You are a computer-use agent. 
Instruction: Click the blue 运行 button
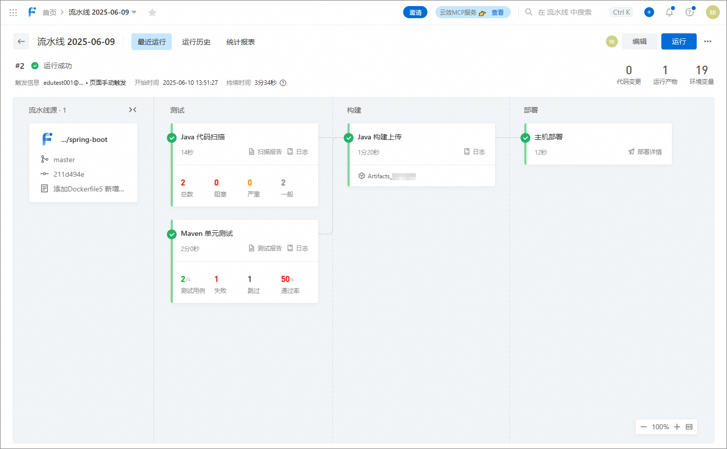point(679,41)
